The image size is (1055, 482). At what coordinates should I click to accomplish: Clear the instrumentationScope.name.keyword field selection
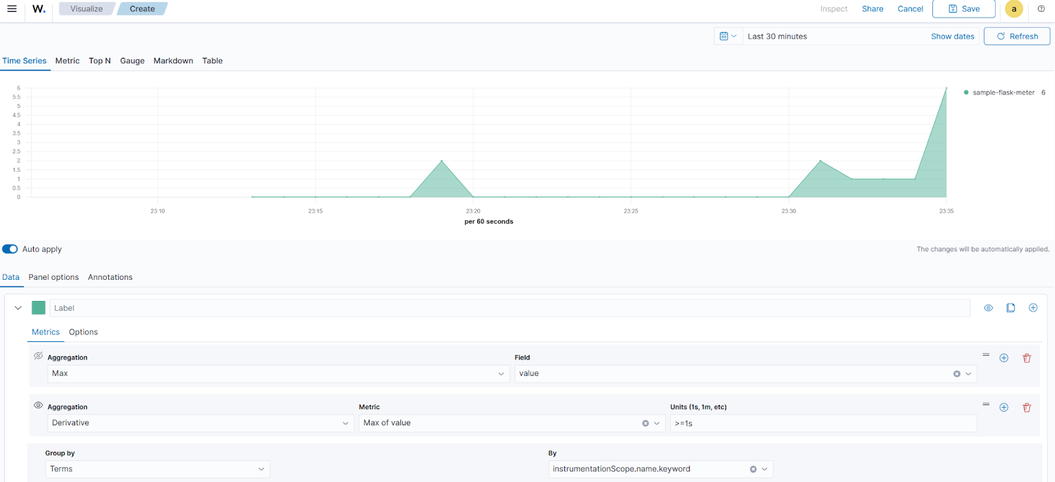753,469
